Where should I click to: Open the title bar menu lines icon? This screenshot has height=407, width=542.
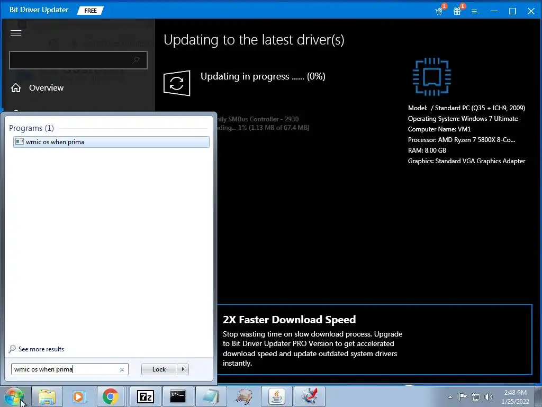[x=476, y=12]
